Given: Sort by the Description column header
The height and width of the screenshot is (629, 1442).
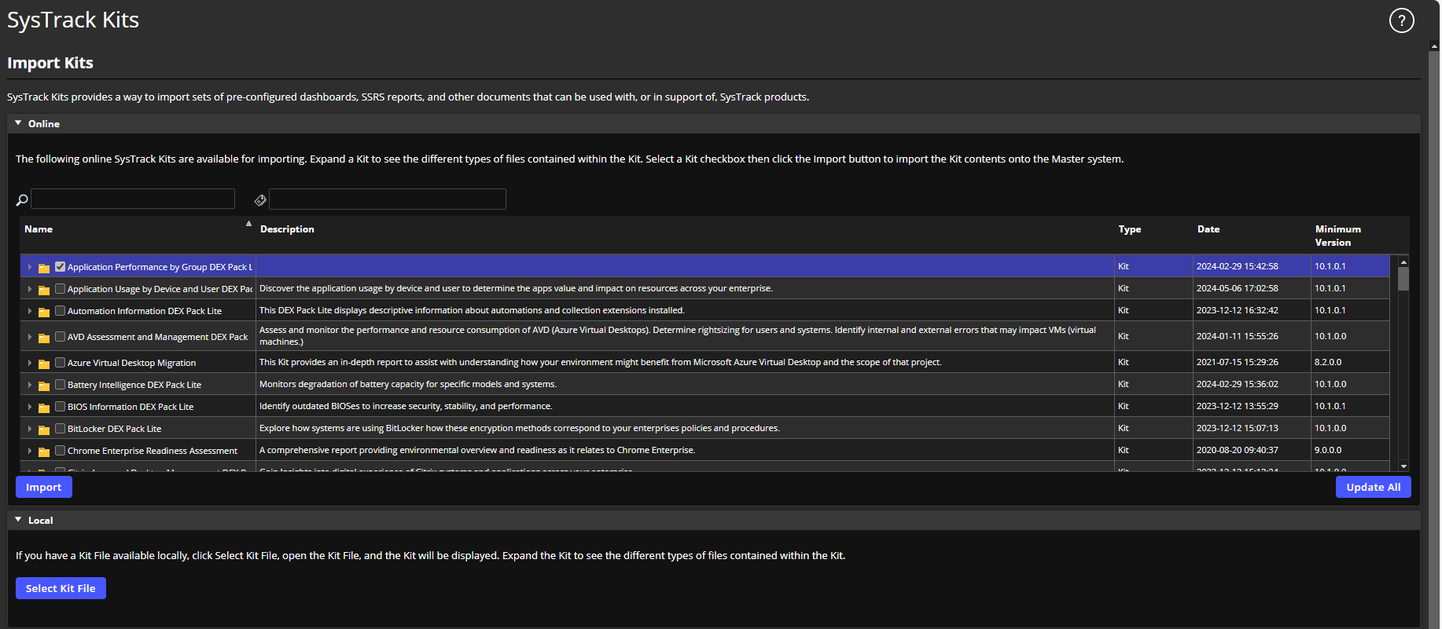Looking at the screenshot, I should 287,229.
